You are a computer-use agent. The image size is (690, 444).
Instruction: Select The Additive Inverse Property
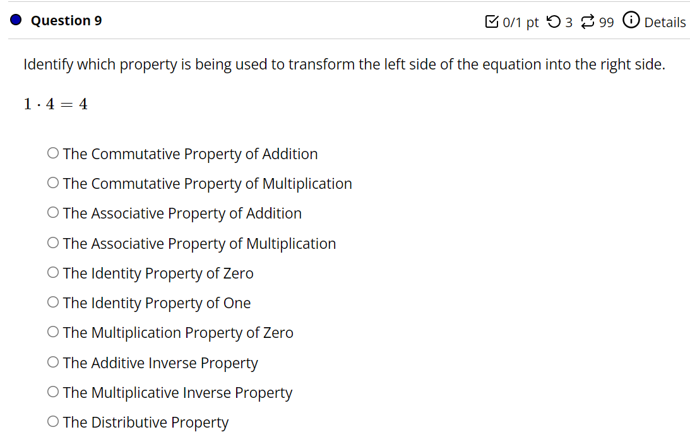53,361
